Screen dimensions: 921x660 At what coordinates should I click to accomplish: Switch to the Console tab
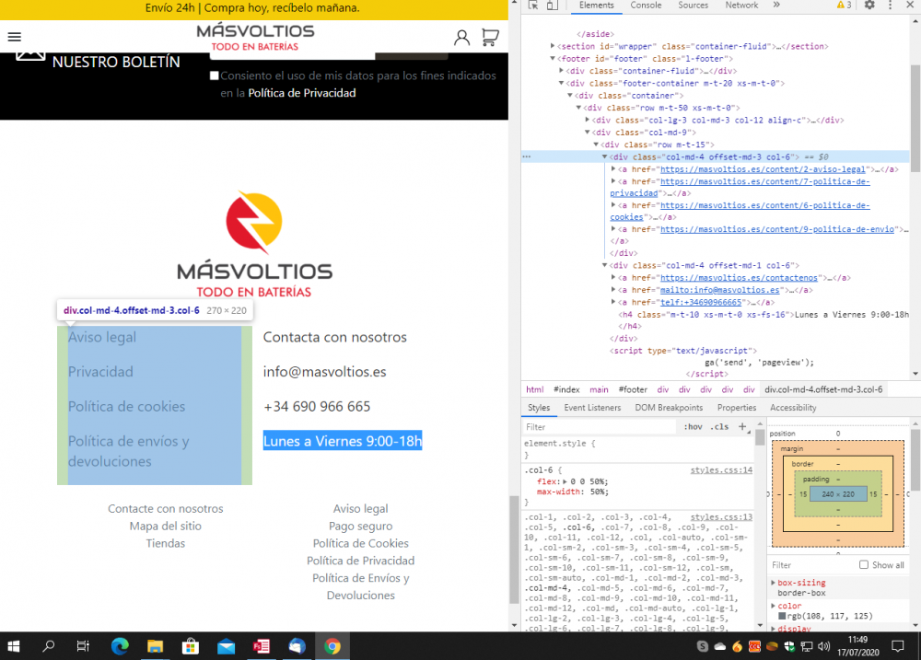[646, 6]
